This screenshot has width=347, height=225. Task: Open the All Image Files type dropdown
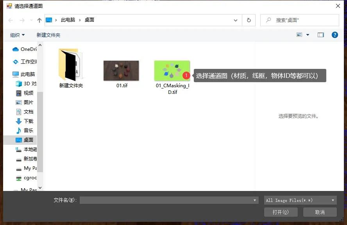(300, 200)
